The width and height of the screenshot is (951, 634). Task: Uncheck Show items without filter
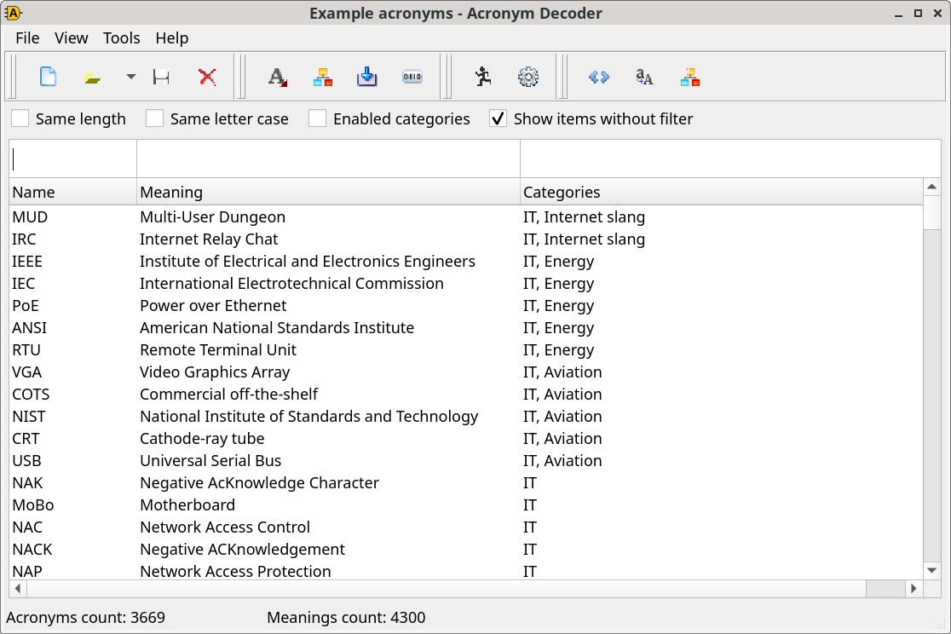pos(497,118)
